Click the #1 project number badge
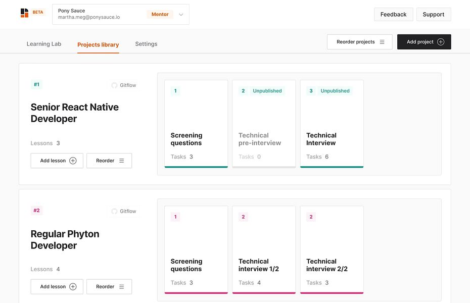 pyautogui.click(x=36, y=84)
